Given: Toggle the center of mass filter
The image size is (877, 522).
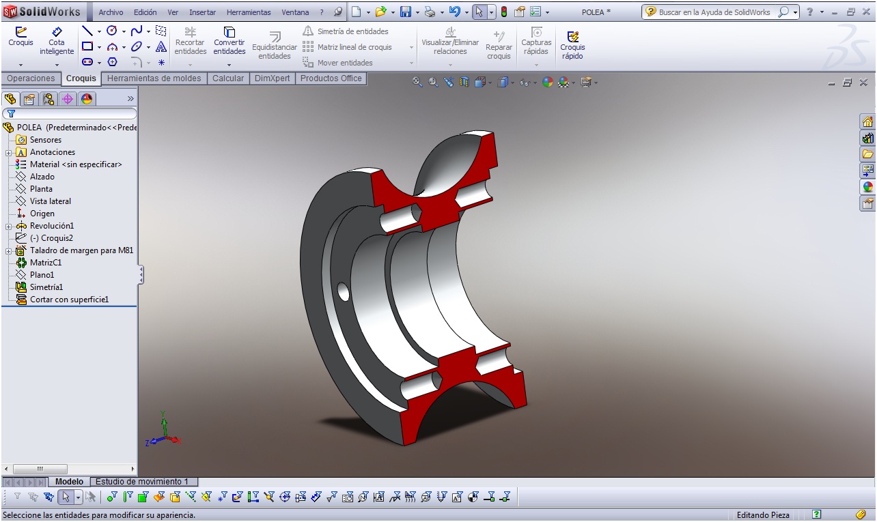Looking at the screenshot, I should 473,497.
